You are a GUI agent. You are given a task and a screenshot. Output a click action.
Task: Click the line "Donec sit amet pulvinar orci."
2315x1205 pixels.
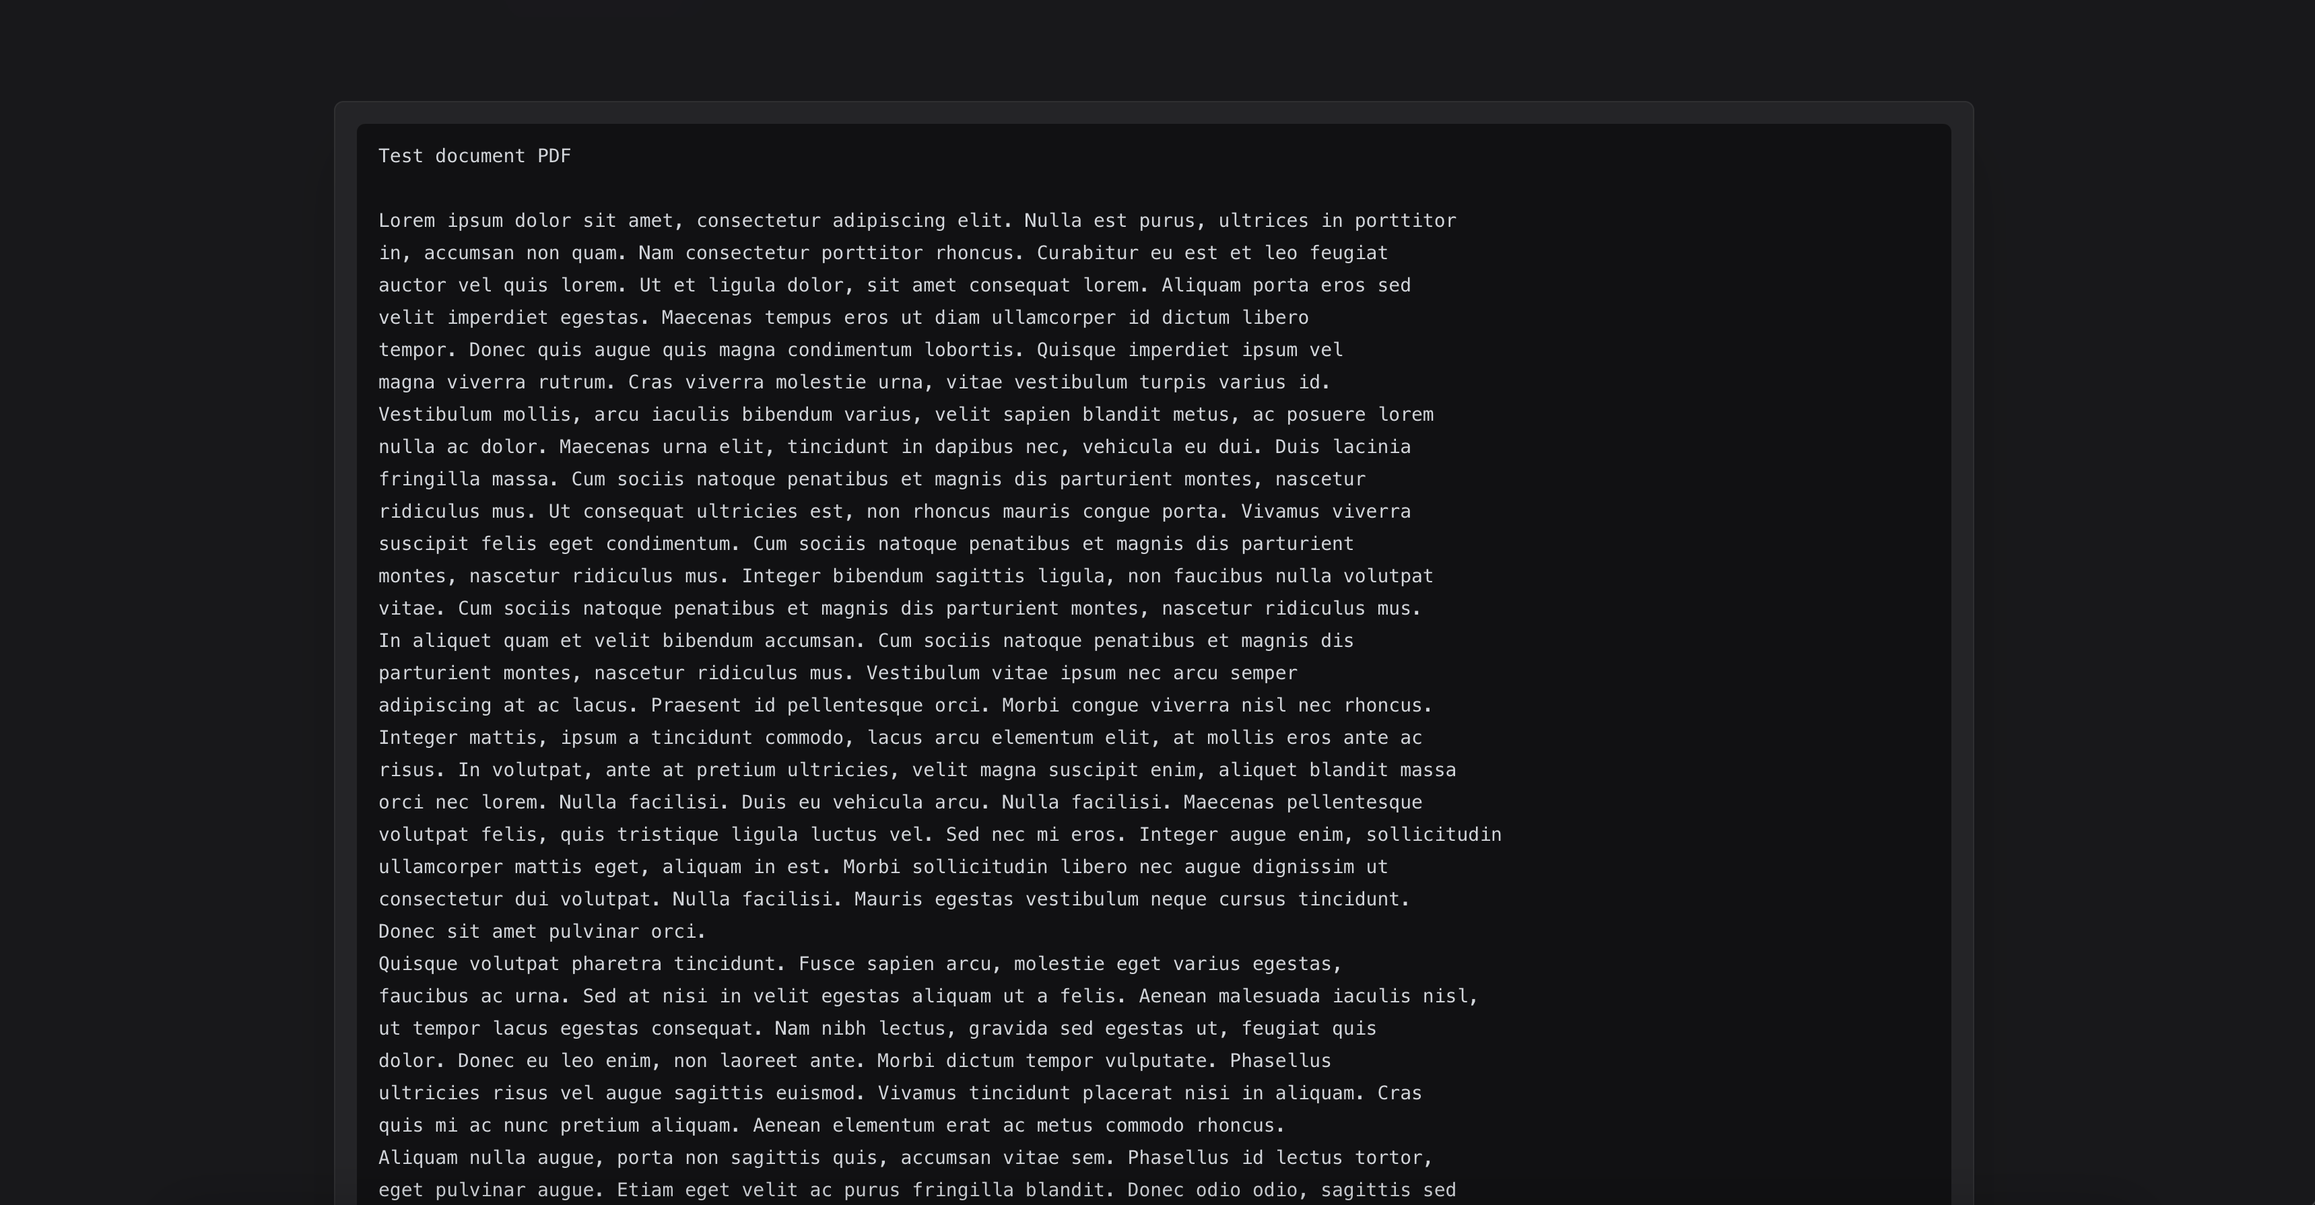point(542,933)
